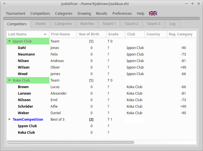Open the Log tab
Viewport: 203px width, 151px height.
[172, 24]
